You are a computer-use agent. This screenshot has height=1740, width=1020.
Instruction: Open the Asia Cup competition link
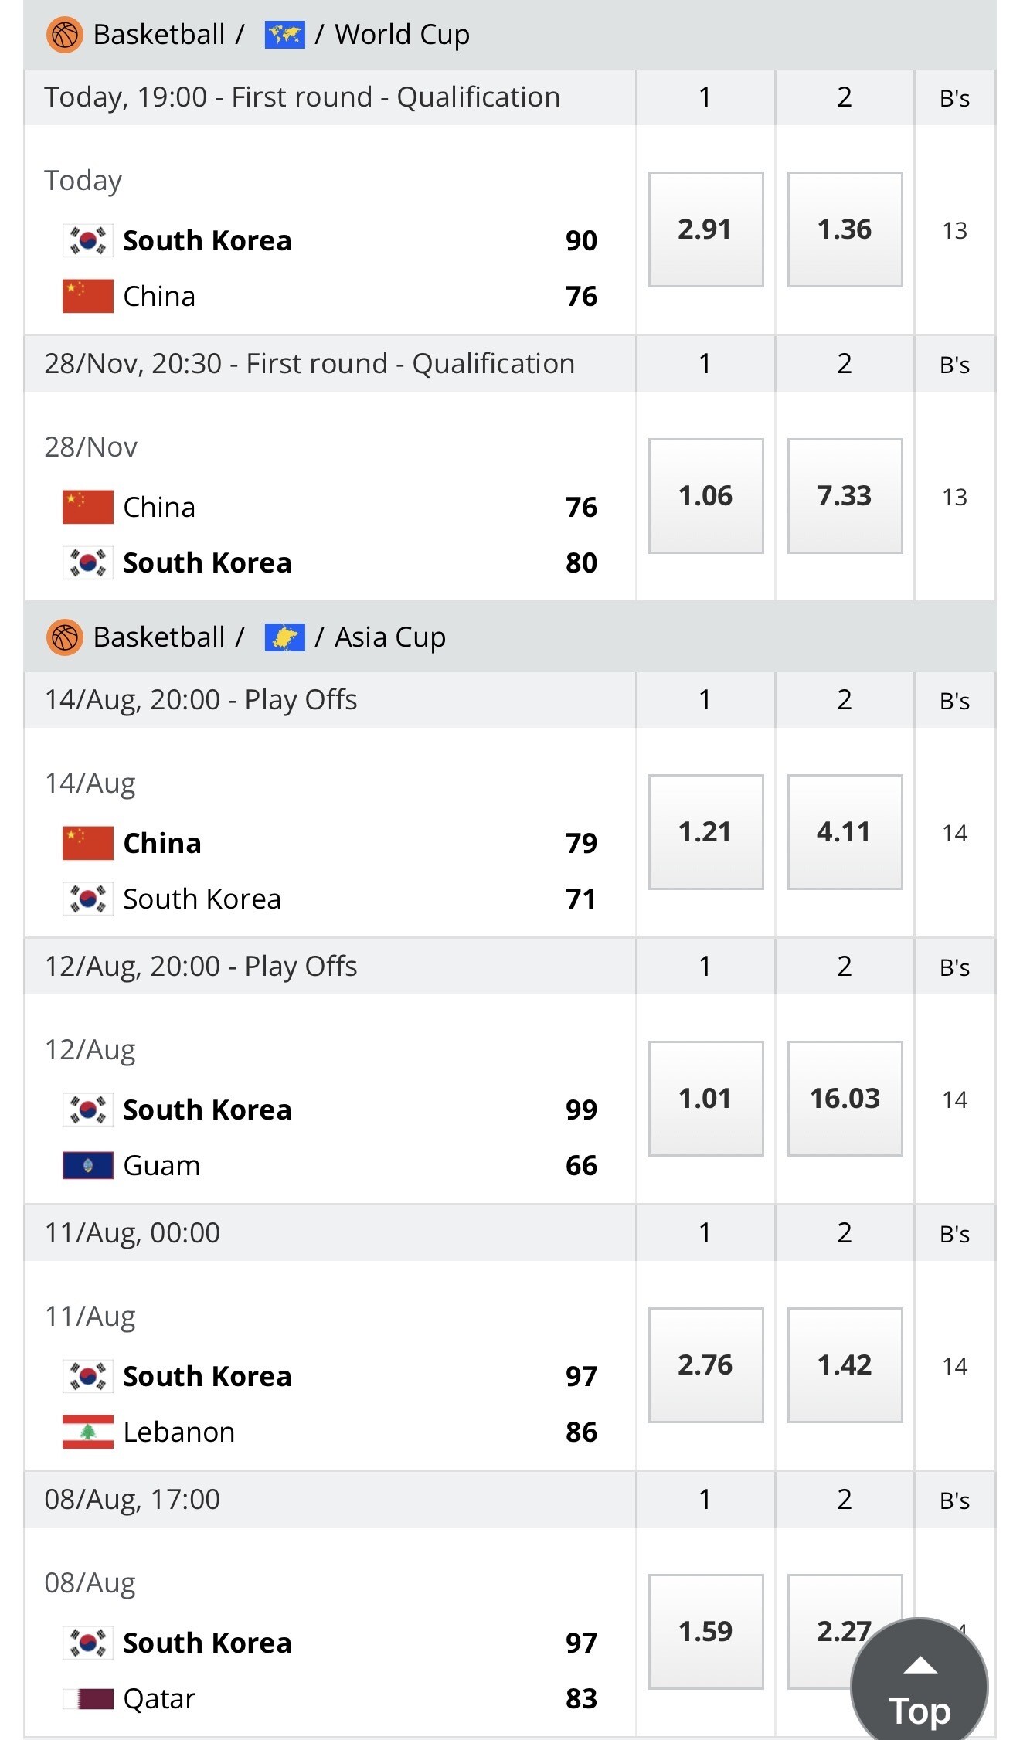click(x=390, y=637)
